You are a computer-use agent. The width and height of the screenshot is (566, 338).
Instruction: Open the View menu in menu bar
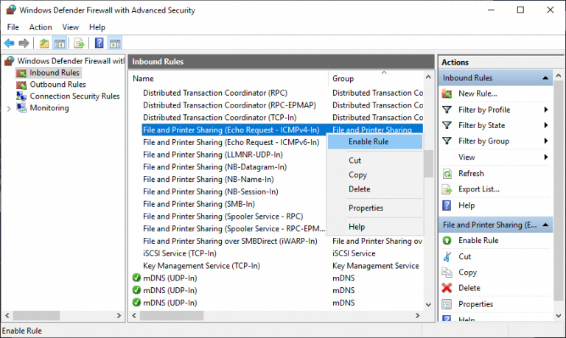click(71, 27)
